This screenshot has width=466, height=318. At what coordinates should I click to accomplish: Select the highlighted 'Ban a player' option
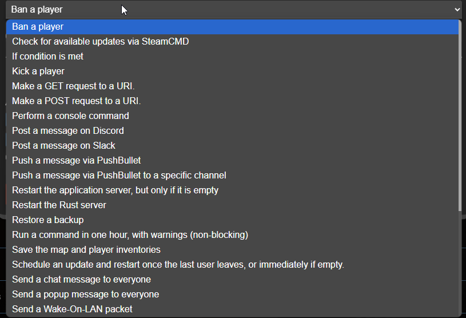[232, 27]
